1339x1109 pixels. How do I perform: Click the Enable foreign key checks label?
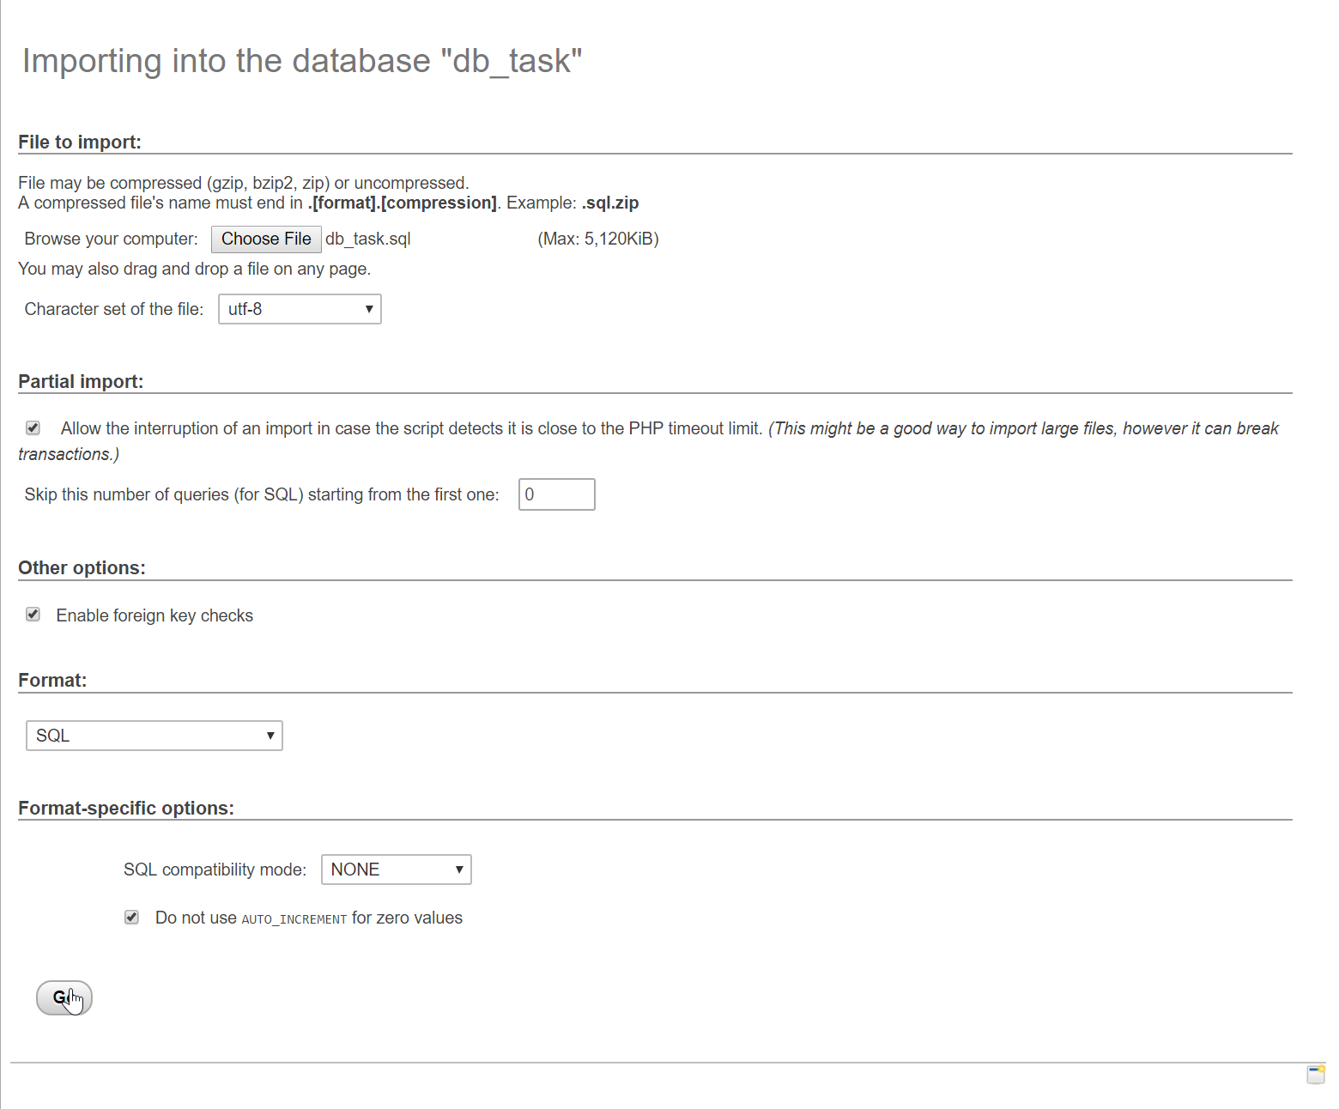(154, 615)
